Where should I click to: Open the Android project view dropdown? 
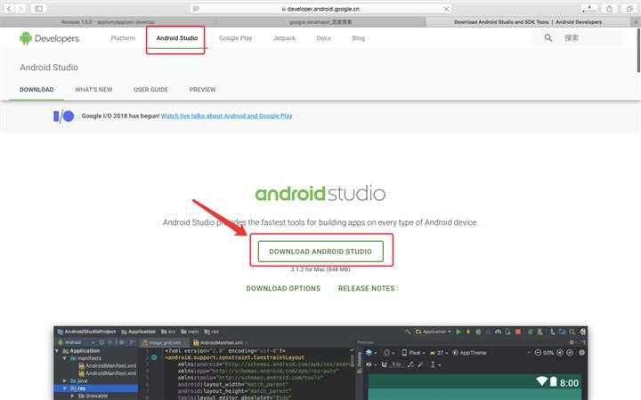76,342
